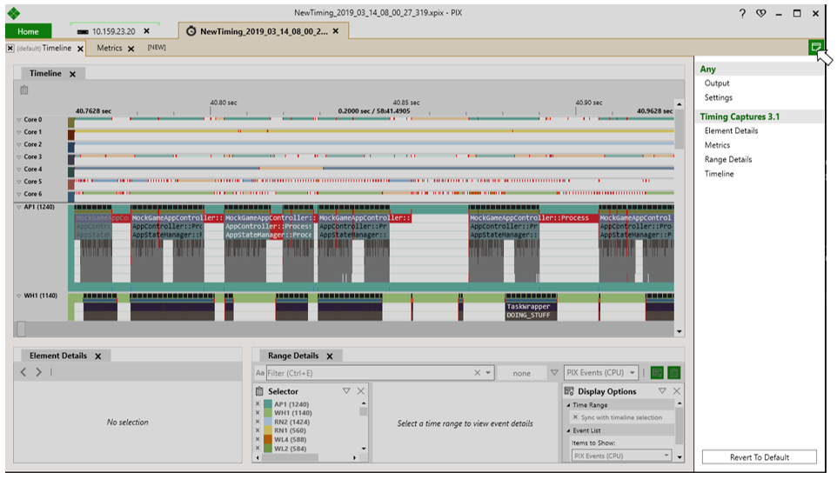Click the pin icon left of default Timeline
The width and height of the screenshot is (837, 479).
pos(10,48)
